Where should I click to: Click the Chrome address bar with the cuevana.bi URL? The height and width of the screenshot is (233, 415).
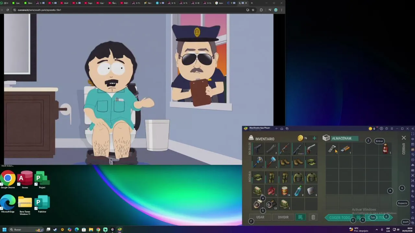(x=130, y=10)
